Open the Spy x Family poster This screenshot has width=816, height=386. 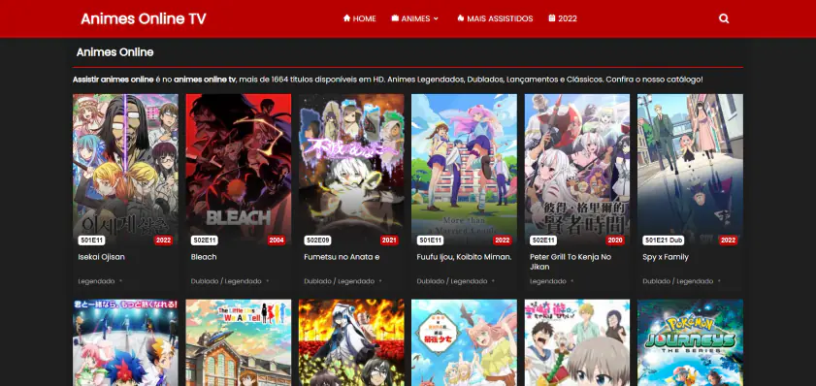[x=690, y=170]
